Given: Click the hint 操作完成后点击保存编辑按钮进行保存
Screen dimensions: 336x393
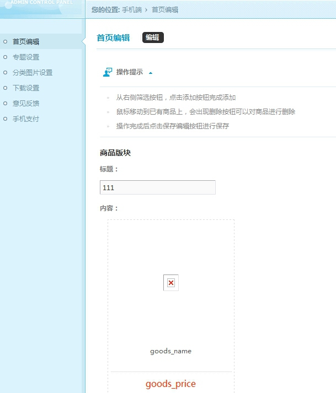Looking at the screenshot, I should pos(172,126).
